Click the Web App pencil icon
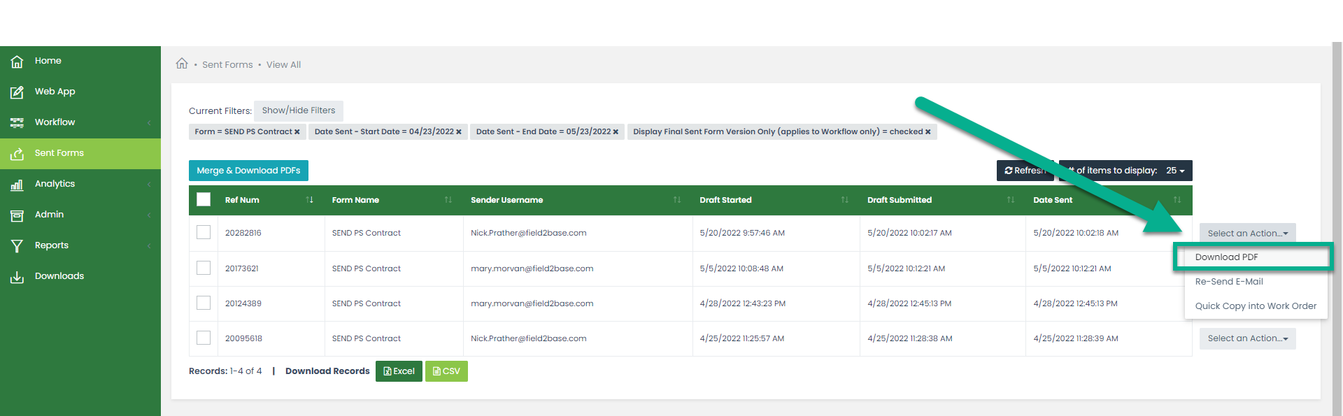The image size is (1343, 416). coord(17,92)
